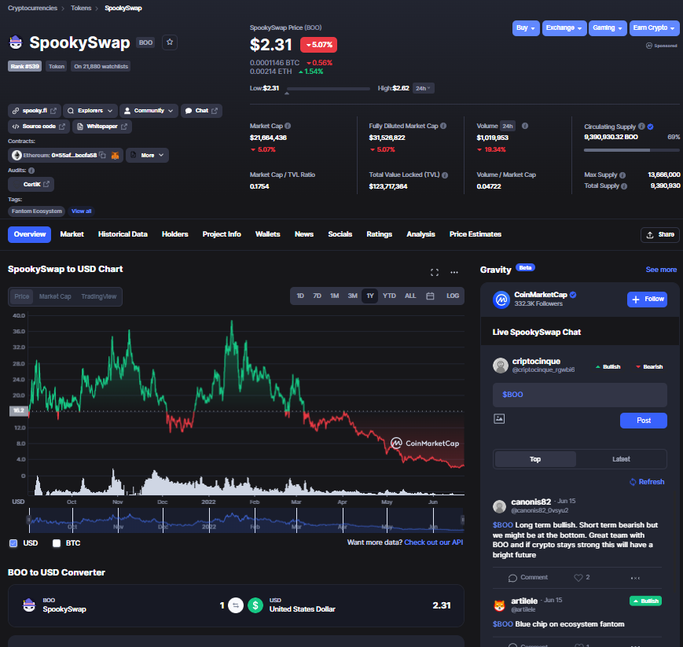Switch to the Historical Data tab
This screenshot has width=683, height=647.
[123, 234]
